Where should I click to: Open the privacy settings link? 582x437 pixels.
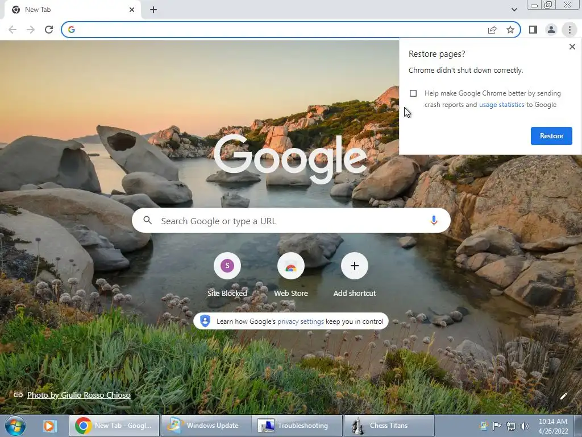(x=300, y=321)
